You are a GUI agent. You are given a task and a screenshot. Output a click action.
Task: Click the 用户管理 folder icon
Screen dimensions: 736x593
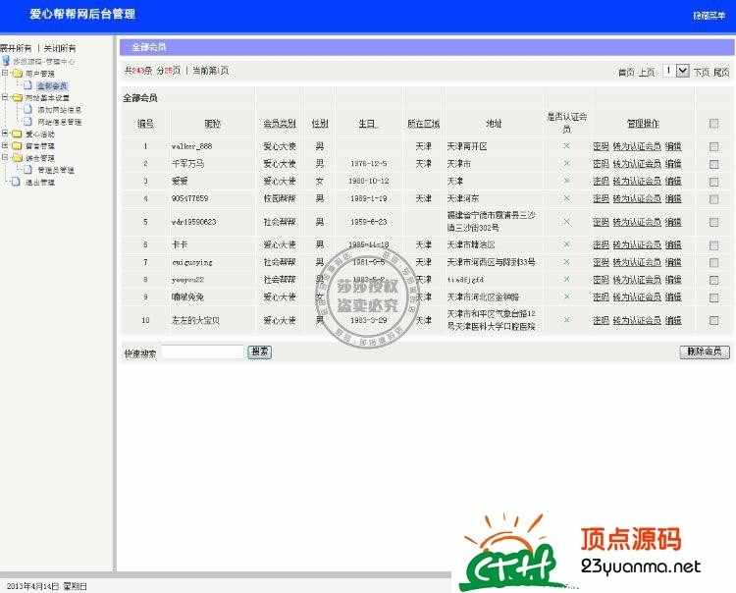coord(18,74)
